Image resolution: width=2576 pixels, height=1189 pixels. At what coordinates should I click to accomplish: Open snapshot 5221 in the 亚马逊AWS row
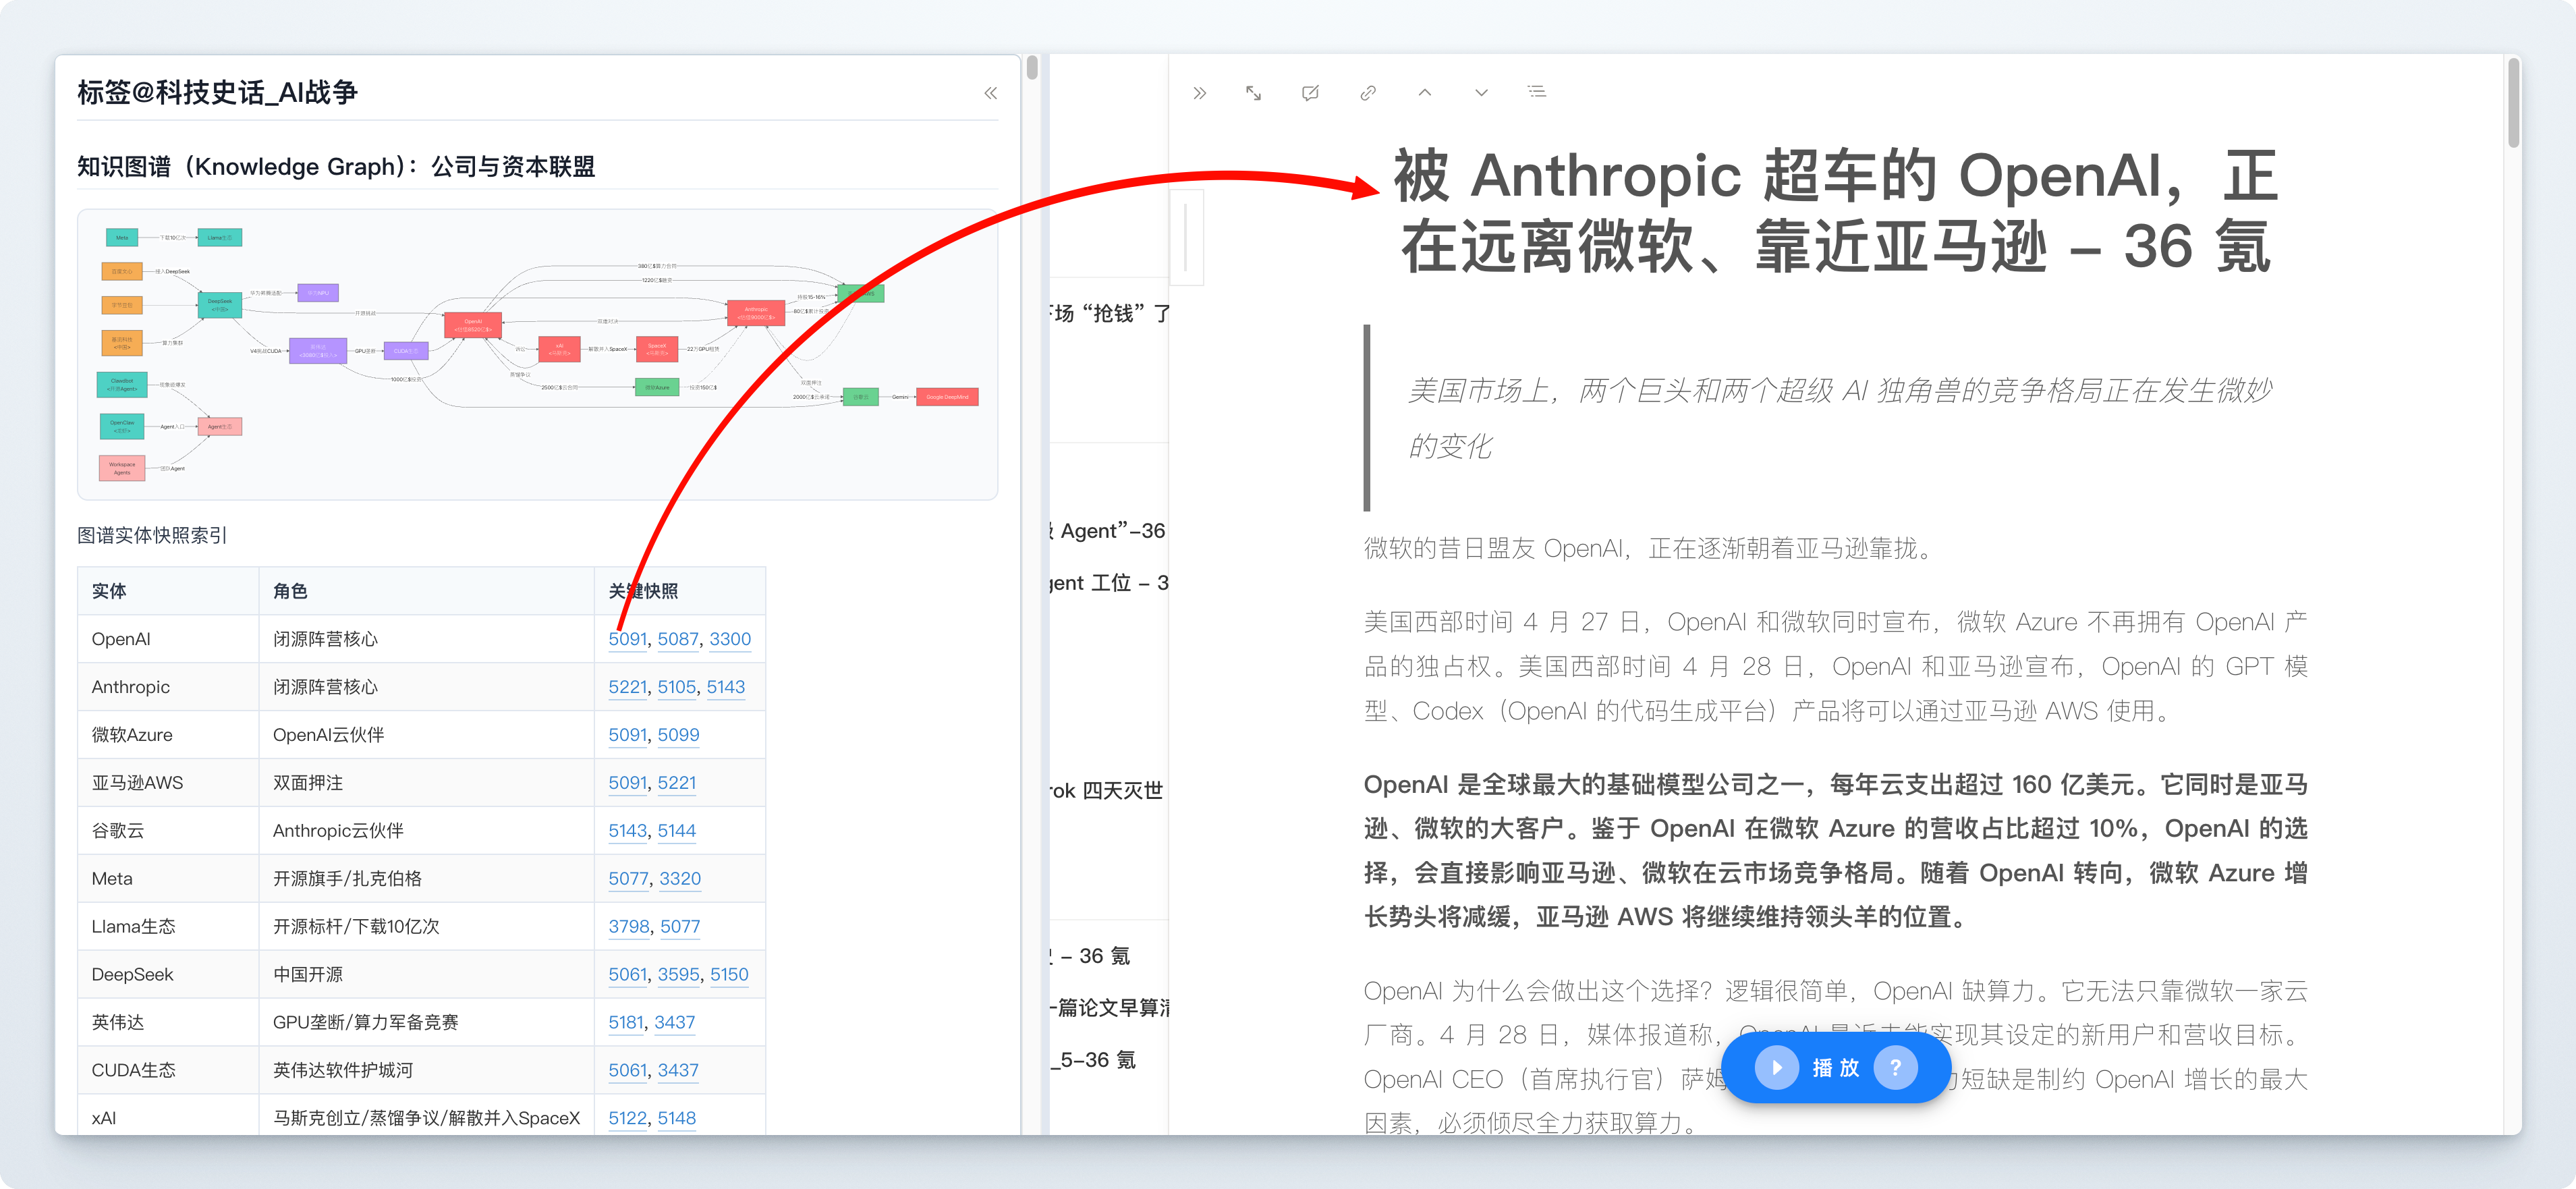coord(677,783)
